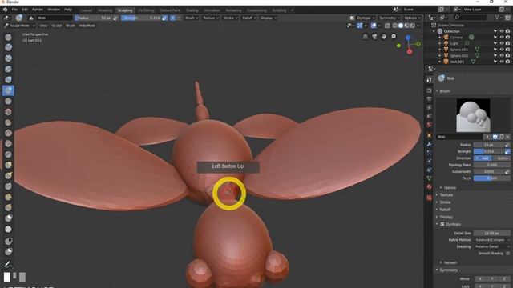Select the active Blob brush tool
513x288 pixels.
8,90
